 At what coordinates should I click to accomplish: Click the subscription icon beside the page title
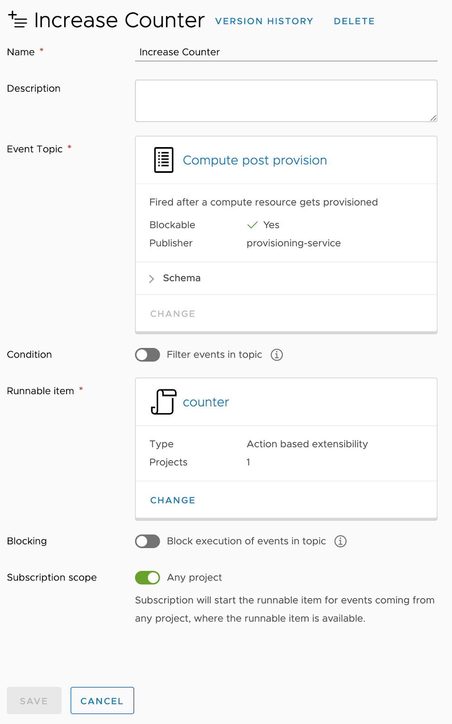point(18,20)
